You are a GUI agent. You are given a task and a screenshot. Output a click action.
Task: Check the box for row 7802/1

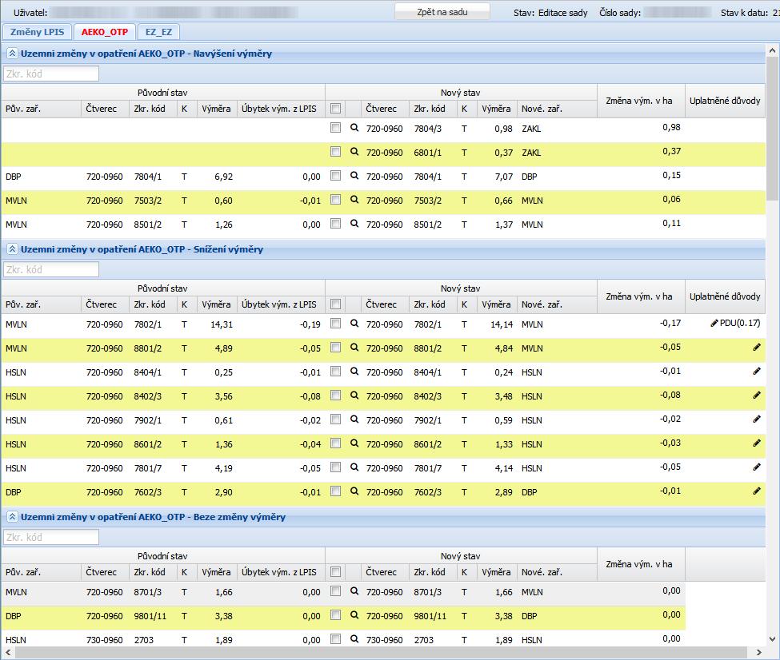(x=336, y=324)
